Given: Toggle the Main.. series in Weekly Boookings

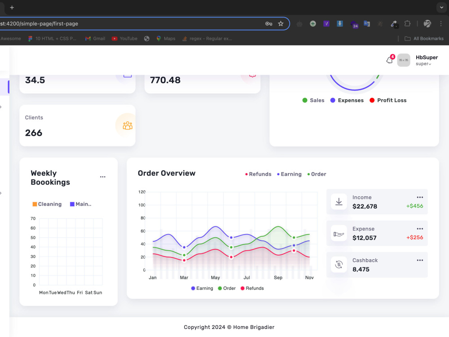Looking at the screenshot, I should pyautogui.click(x=80, y=204).
